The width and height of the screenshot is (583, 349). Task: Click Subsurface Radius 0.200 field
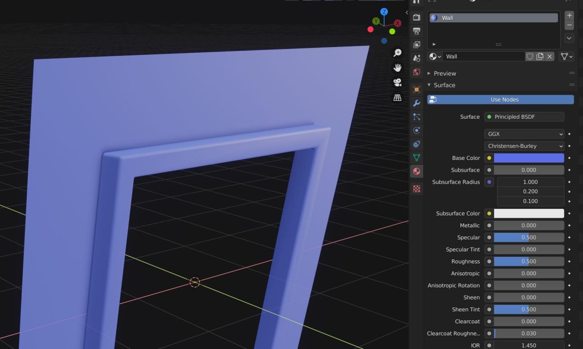531,191
